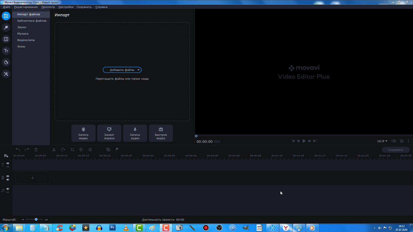
Task: Click the webcam icon for Запись видео
Action: [83, 129]
